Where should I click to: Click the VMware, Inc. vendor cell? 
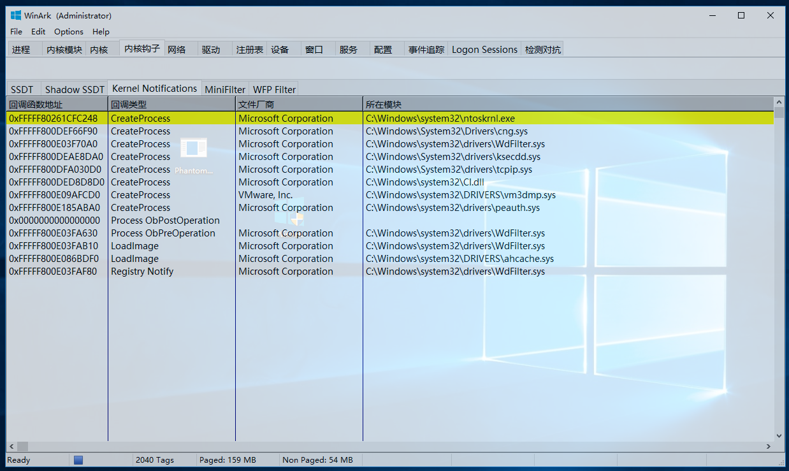click(x=266, y=194)
